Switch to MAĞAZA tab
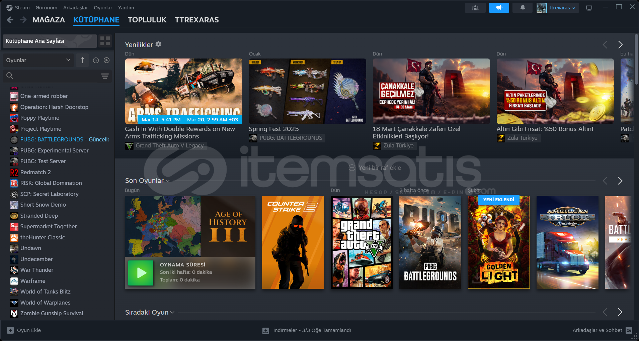Screen dimensions: 639x341 point(49,20)
